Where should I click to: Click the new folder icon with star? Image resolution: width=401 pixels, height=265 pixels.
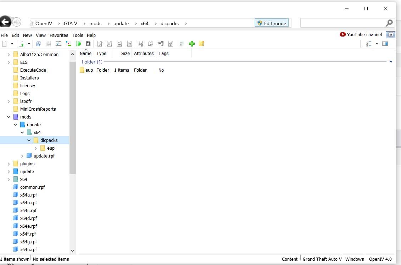tap(202, 44)
